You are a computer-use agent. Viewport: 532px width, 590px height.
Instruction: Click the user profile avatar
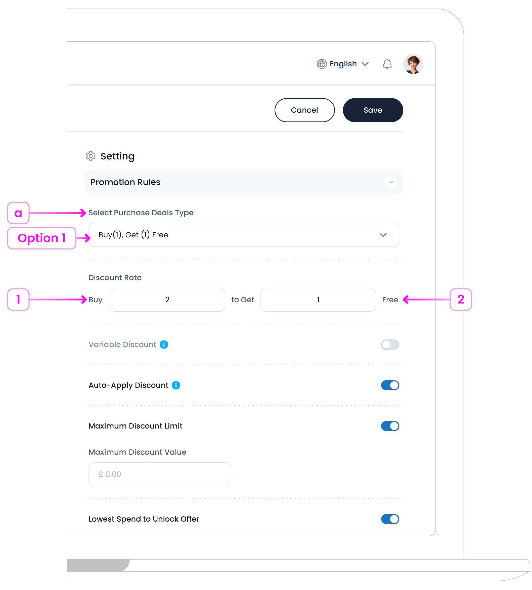coord(413,64)
